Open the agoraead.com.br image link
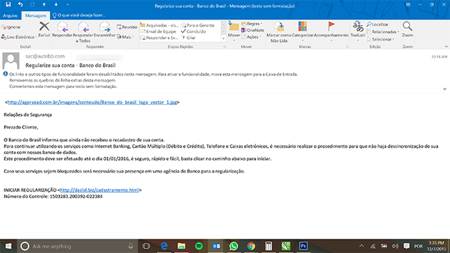Screen dimensions: 450x253 pyautogui.click(x=92, y=102)
